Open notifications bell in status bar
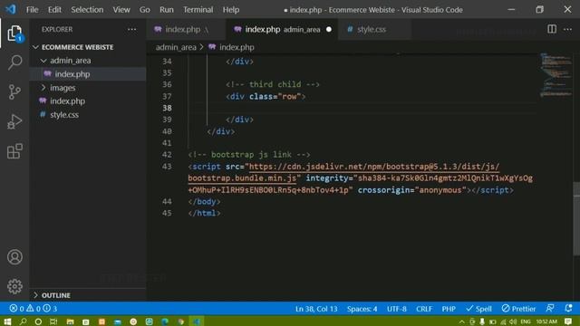The height and width of the screenshot is (326, 580). (x=568, y=308)
